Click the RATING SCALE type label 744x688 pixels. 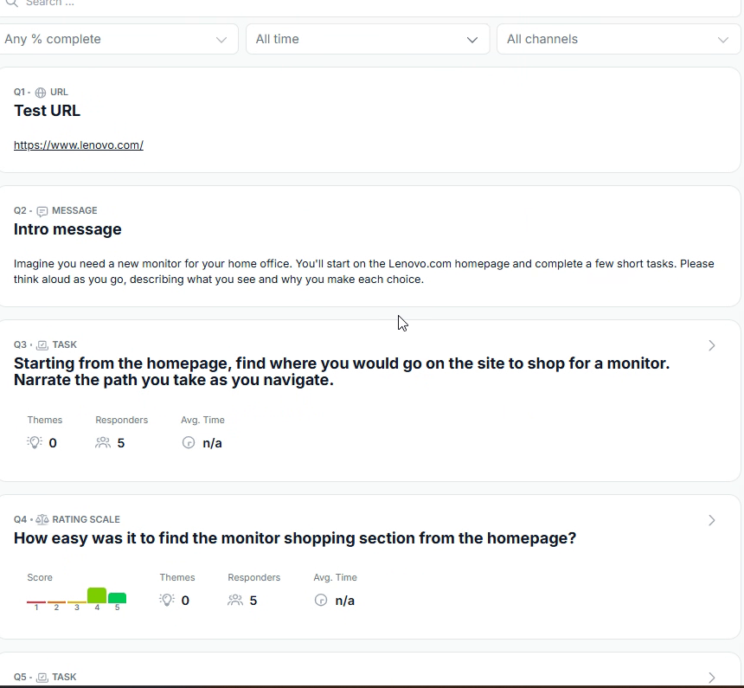86,519
